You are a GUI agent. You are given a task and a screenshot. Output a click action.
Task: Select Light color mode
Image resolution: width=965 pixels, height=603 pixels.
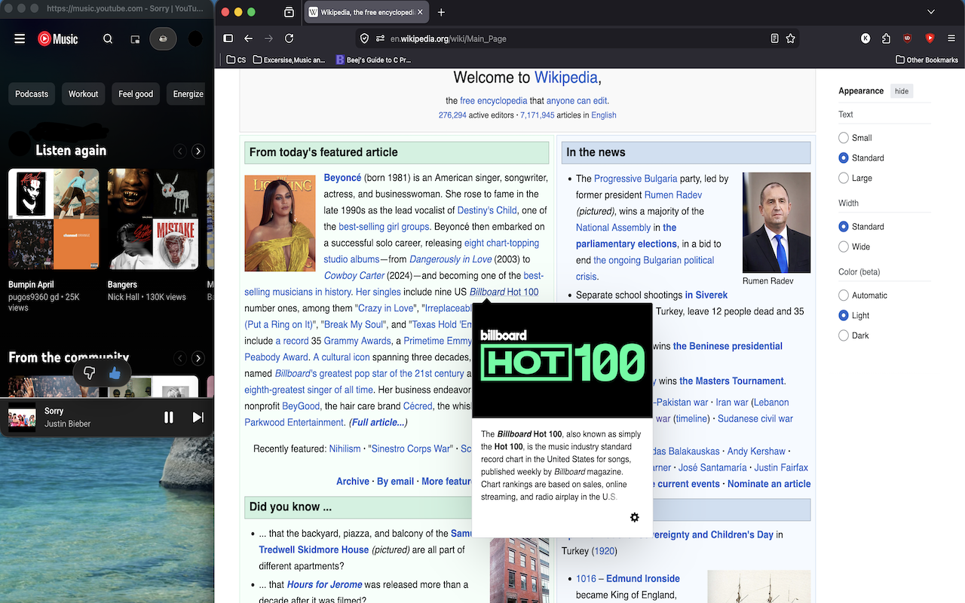coord(844,316)
